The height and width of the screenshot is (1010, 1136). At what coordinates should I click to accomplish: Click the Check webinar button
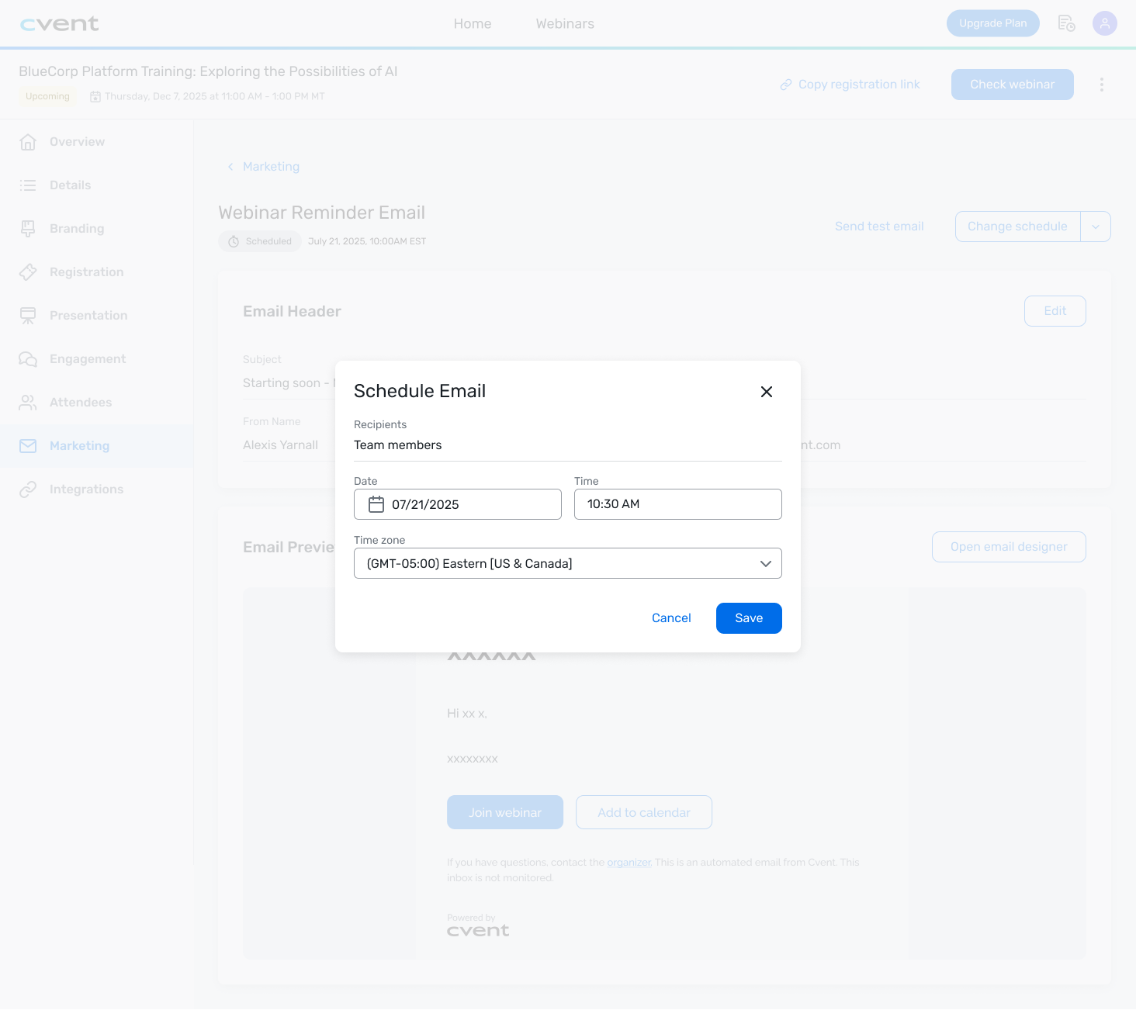[1013, 85]
